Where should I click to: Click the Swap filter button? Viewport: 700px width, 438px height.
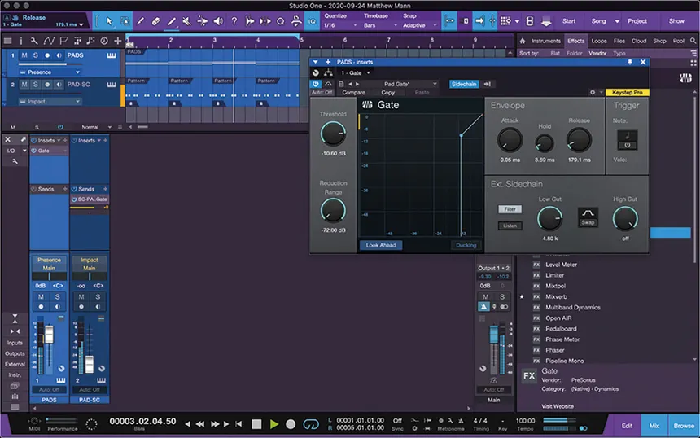pyautogui.click(x=588, y=217)
